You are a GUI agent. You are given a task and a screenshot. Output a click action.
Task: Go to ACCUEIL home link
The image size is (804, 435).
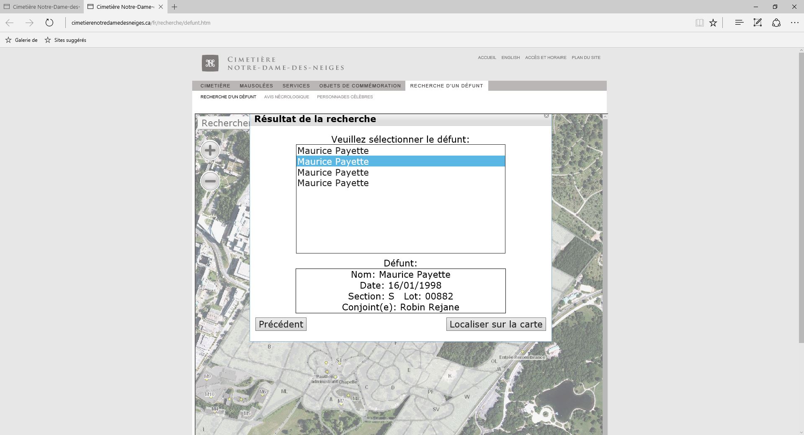(x=487, y=58)
